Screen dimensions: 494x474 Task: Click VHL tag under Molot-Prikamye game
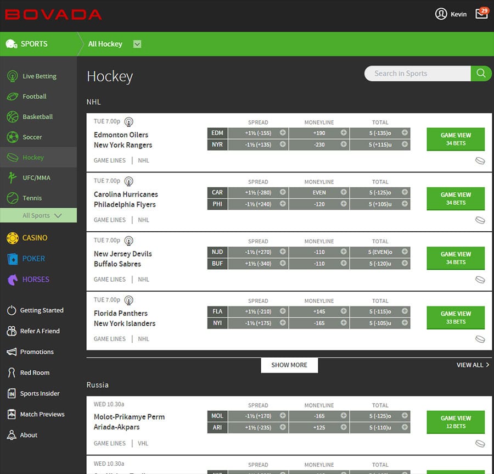tap(143, 443)
